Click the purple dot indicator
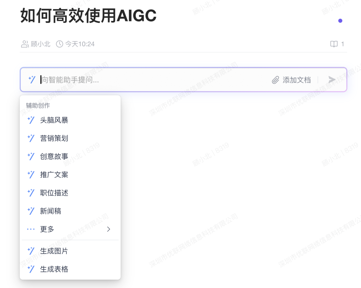 (340, 21)
